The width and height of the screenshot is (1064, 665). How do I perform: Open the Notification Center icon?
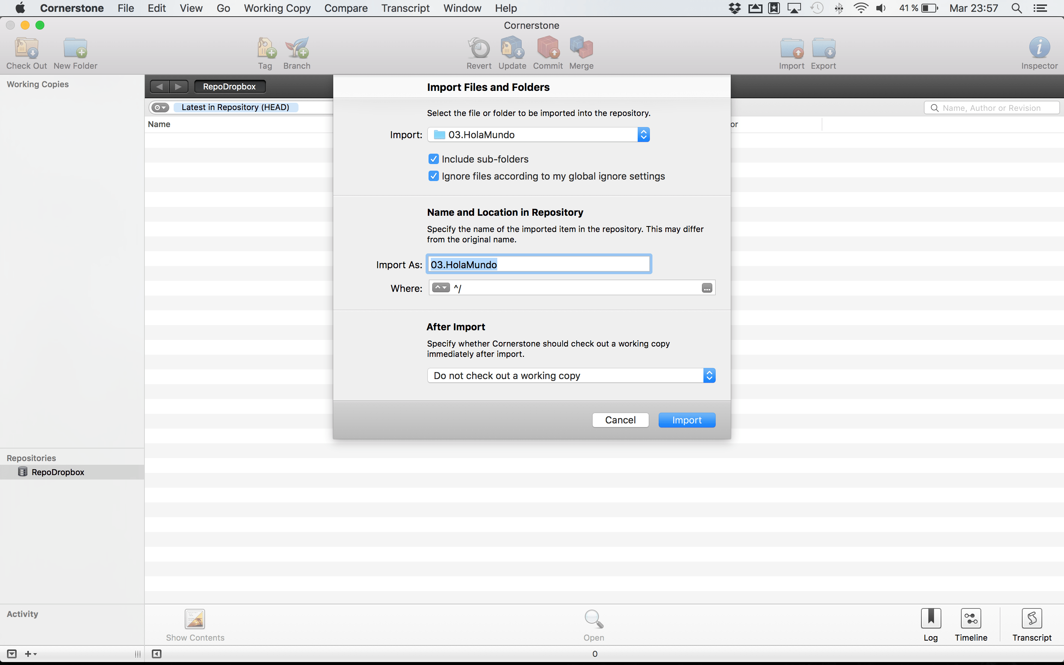(1040, 8)
